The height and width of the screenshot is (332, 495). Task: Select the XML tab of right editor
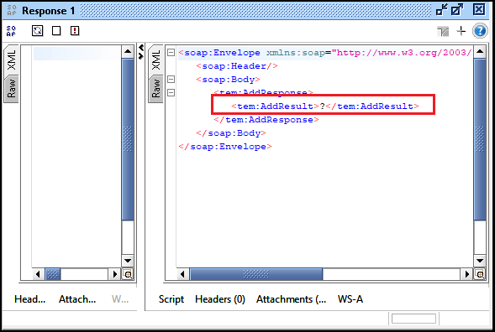click(x=156, y=60)
